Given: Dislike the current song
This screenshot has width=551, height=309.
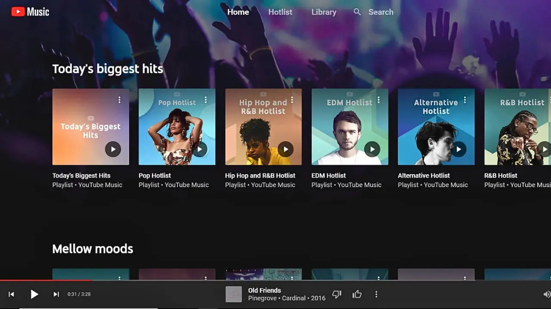Looking at the screenshot, I should 337,294.
